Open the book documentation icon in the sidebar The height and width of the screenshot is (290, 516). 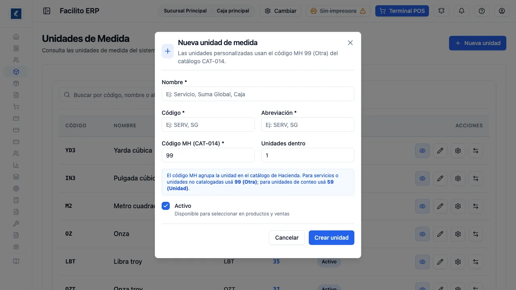click(x=16, y=261)
